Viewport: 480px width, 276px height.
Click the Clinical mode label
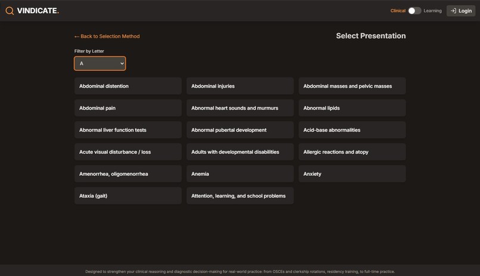[x=398, y=11]
